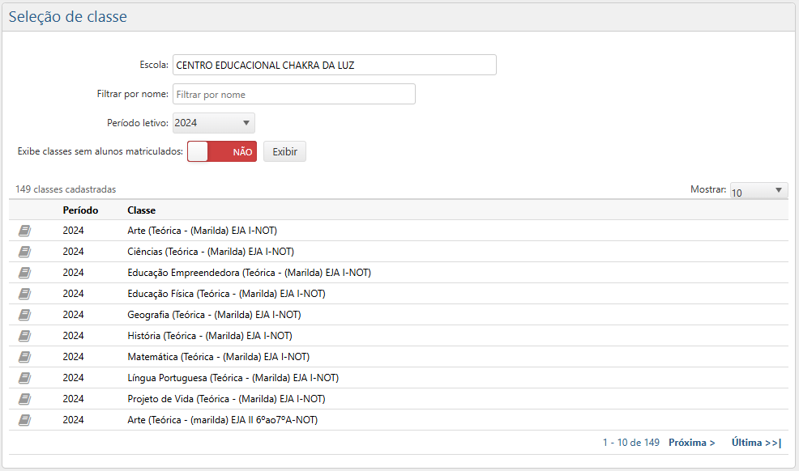
Task: Select class Geografia (Teórica) EJA I-NOT
Action: click(214, 315)
